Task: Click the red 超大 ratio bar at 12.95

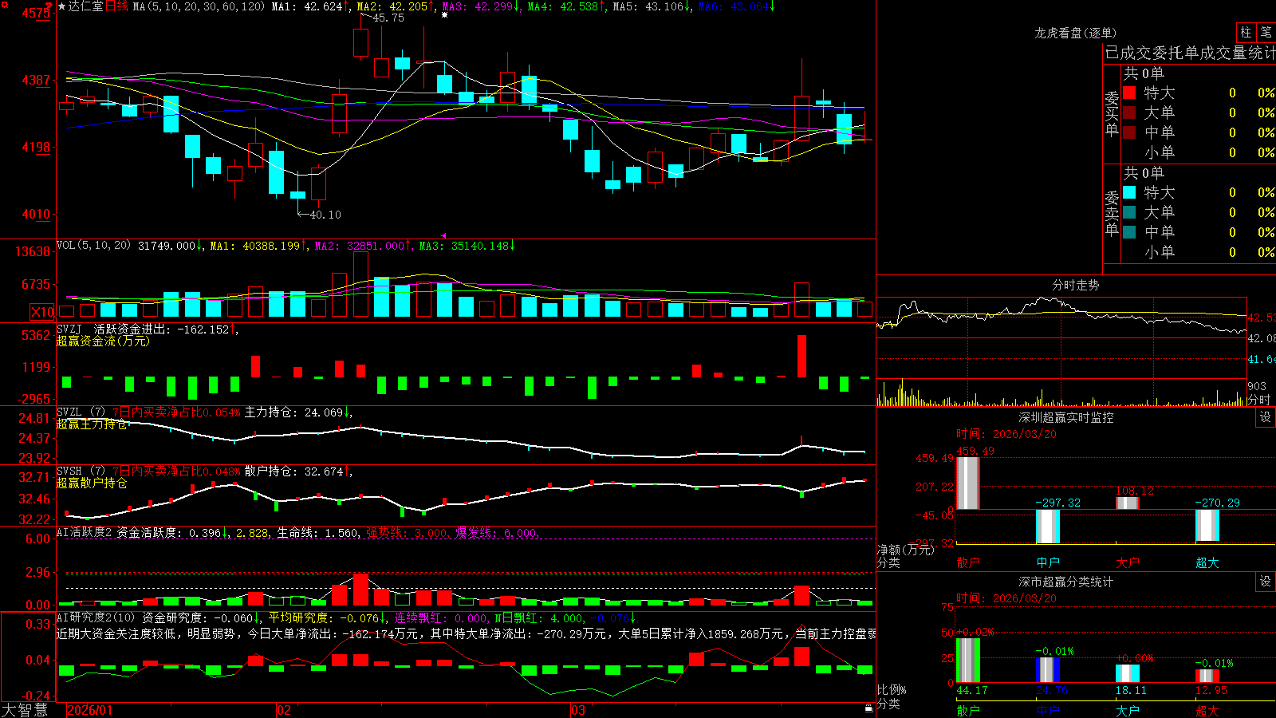Action: point(1207,677)
